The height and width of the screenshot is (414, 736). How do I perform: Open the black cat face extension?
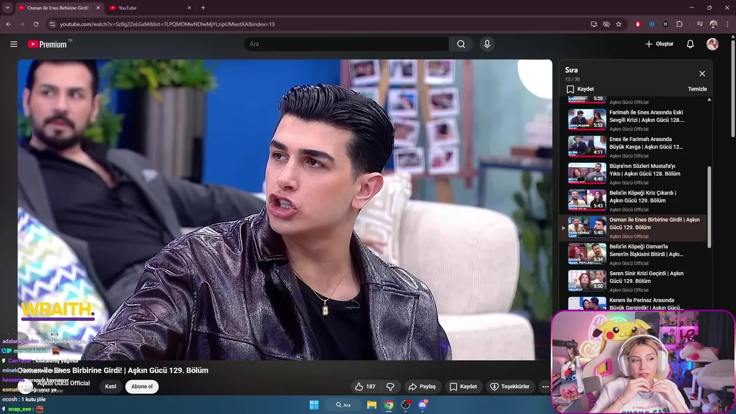(665, 24)
